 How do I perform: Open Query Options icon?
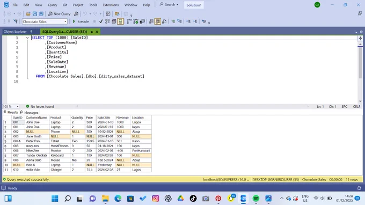(x=114, y=21)
